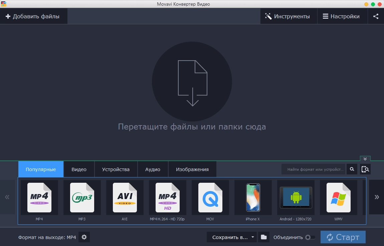
Task: Show previous presets with left arrows
Action: click(x=7, y=197)
